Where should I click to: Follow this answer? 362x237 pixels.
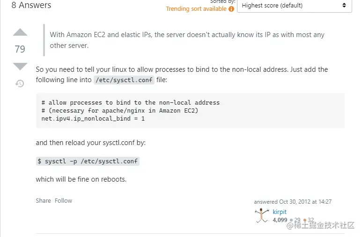[63, 200]
